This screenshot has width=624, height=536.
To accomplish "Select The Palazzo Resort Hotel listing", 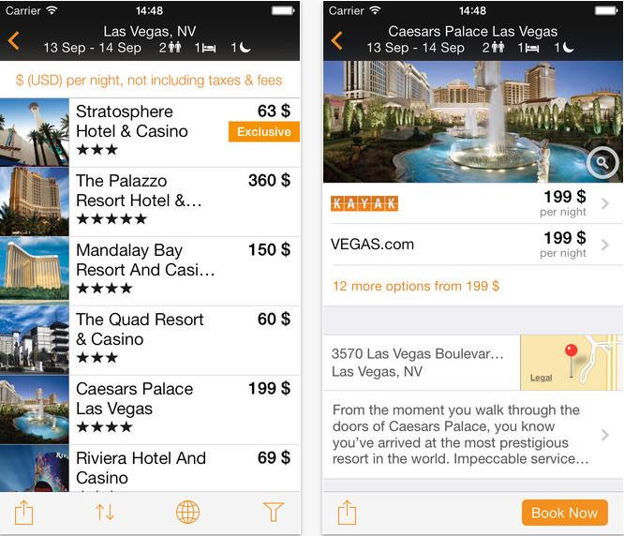I will click(x=150, y=201).
